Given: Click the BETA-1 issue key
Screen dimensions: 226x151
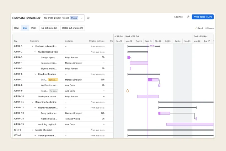Looking at the screenshot, I should (x=18, y=130).
